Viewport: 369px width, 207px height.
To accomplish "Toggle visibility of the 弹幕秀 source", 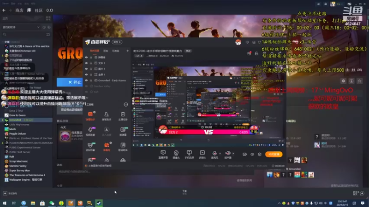I will pyautogui.click(x=86, y=57).
